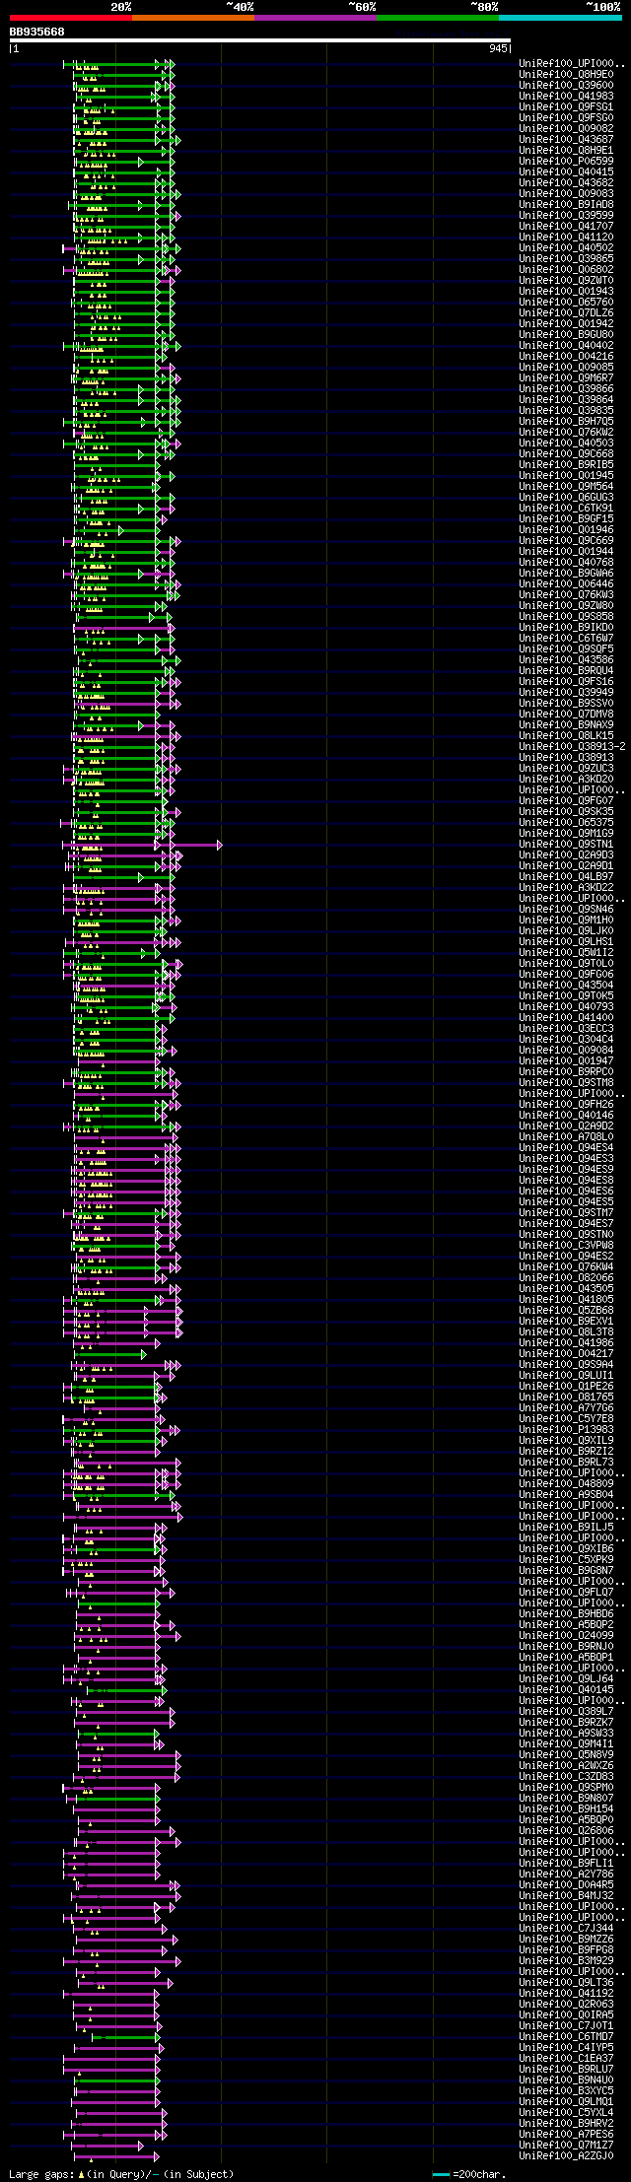This screenshot has height=2182, width=631.
Task: Select the UniRef100_B9IKD0 label
Action: pos(566,627)
